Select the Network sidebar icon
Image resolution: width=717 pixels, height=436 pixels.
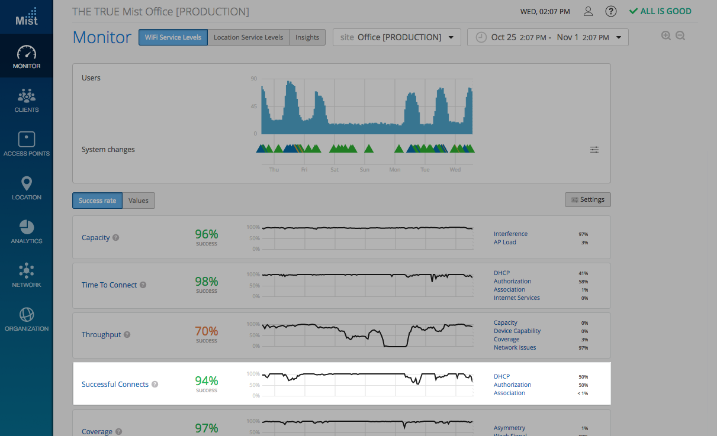tap(27, 276)
